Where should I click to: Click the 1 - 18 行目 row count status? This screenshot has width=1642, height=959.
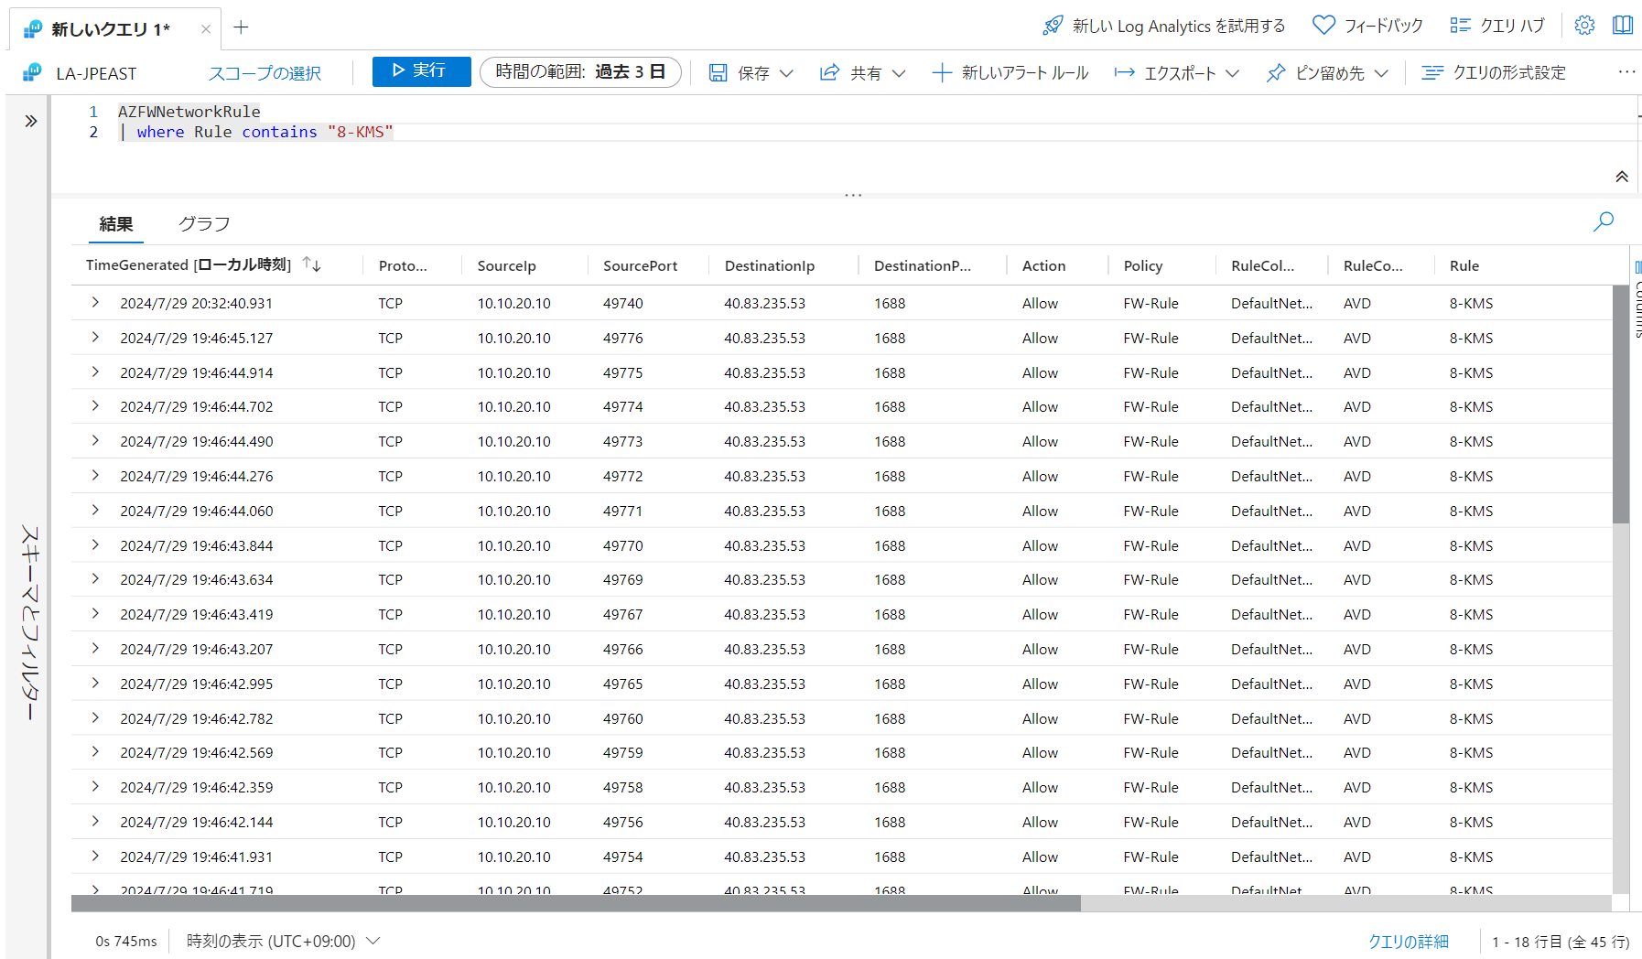1561,942
